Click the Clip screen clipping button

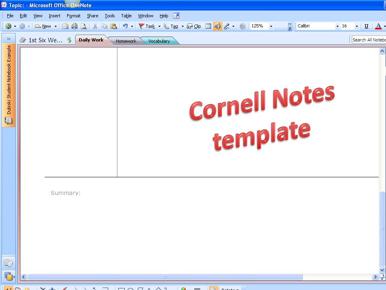tap(194, 26)
